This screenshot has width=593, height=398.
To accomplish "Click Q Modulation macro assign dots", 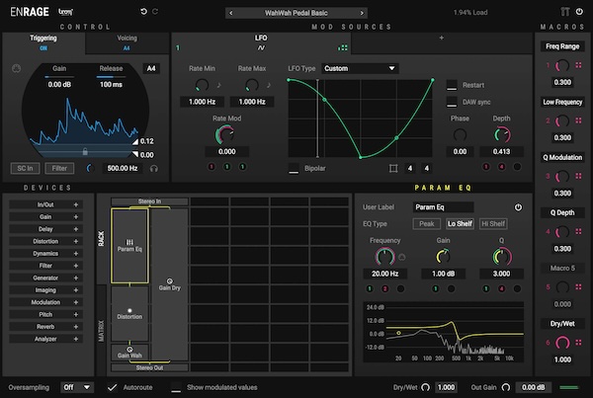I will coord(578,176).
